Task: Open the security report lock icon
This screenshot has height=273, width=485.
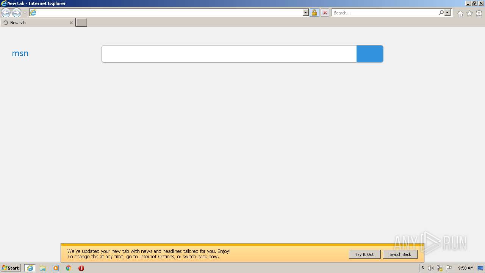Action: tap(314, 13)
